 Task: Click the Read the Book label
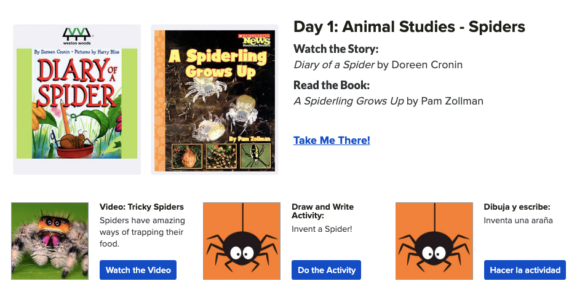(332, 85)
